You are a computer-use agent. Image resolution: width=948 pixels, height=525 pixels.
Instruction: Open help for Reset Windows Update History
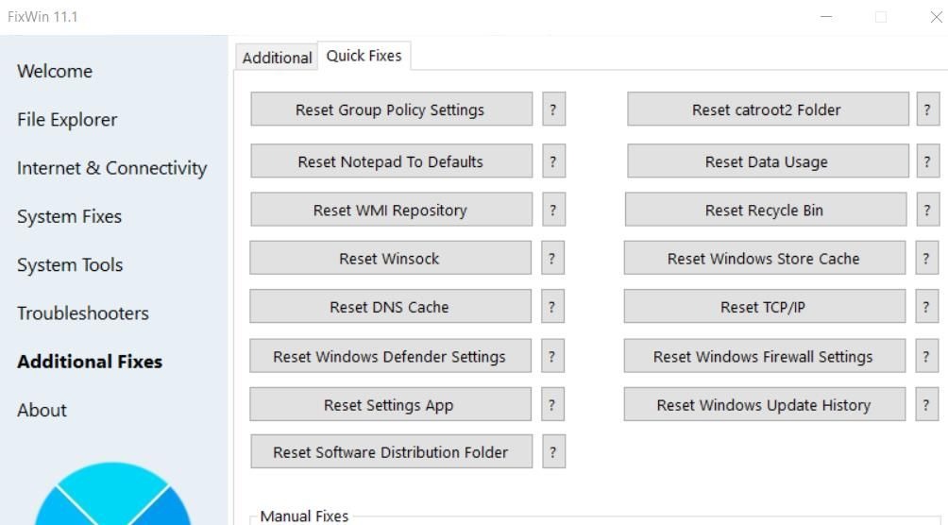(x=927, y=405)
